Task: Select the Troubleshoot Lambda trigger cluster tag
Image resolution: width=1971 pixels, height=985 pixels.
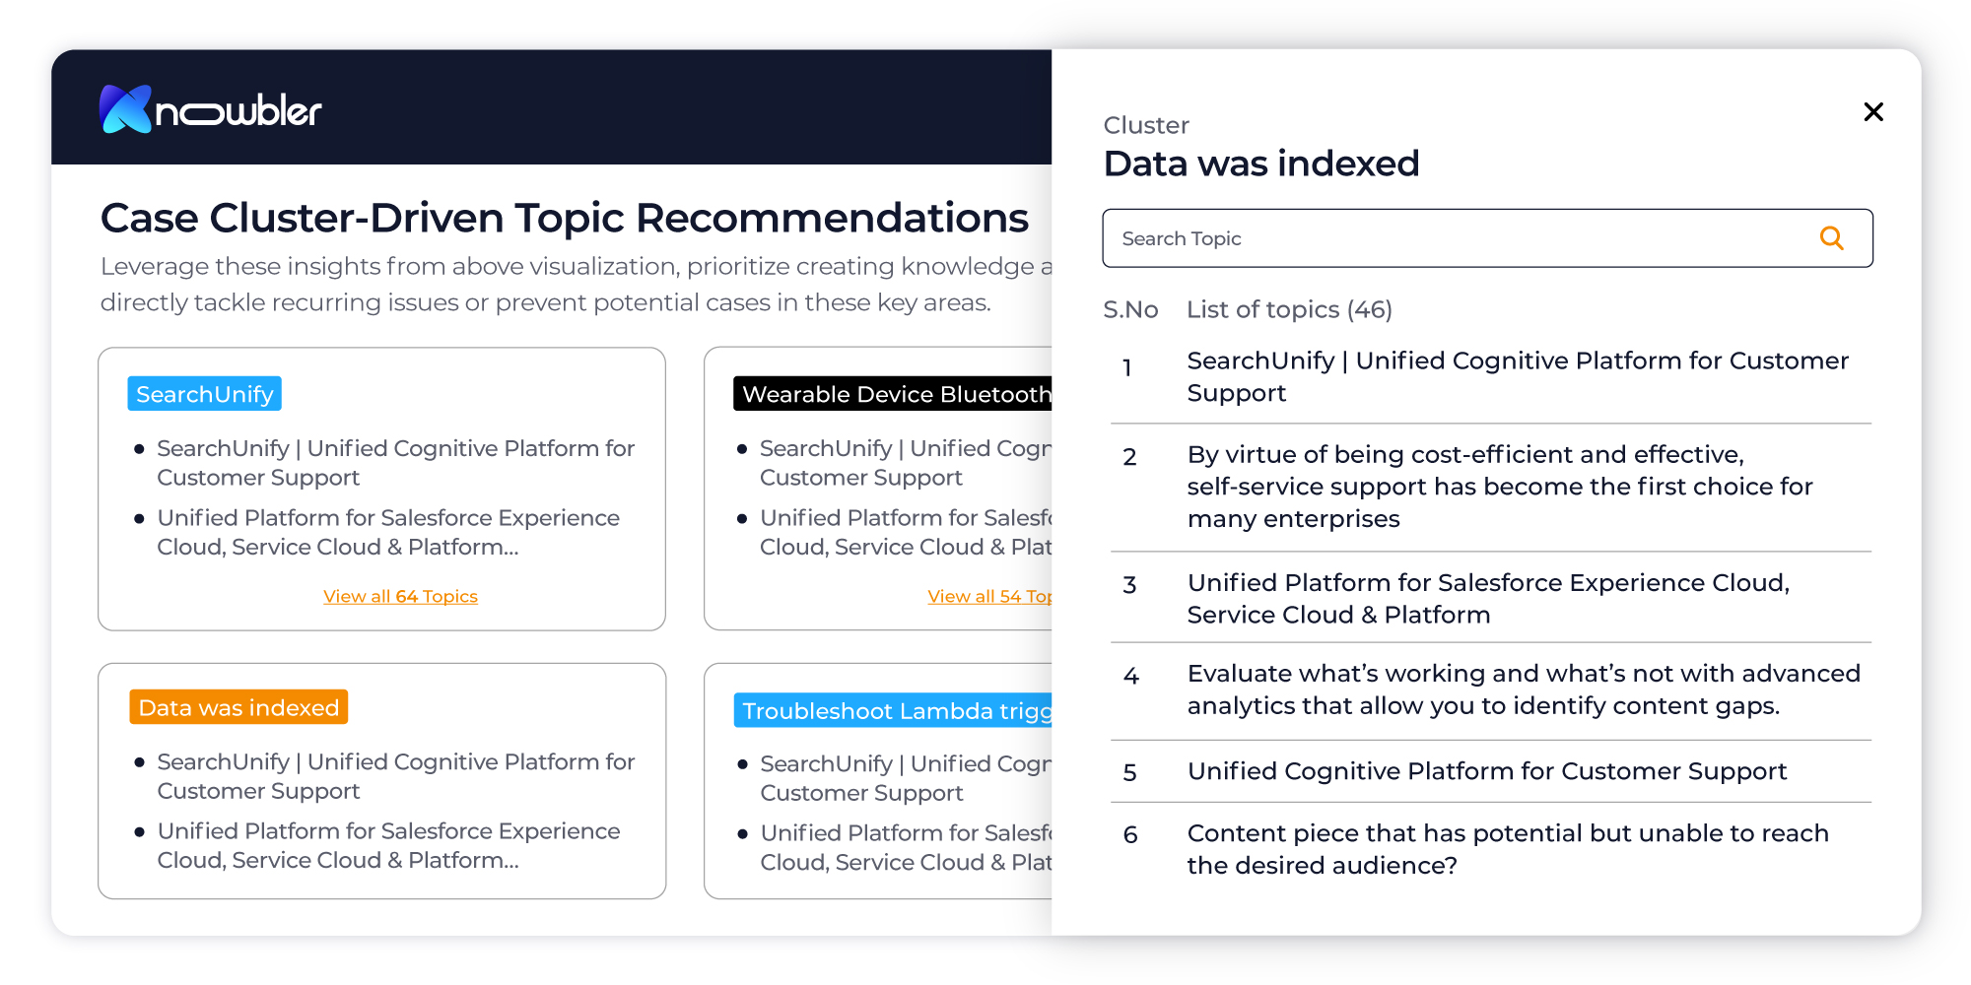Action: pos(895,711)
